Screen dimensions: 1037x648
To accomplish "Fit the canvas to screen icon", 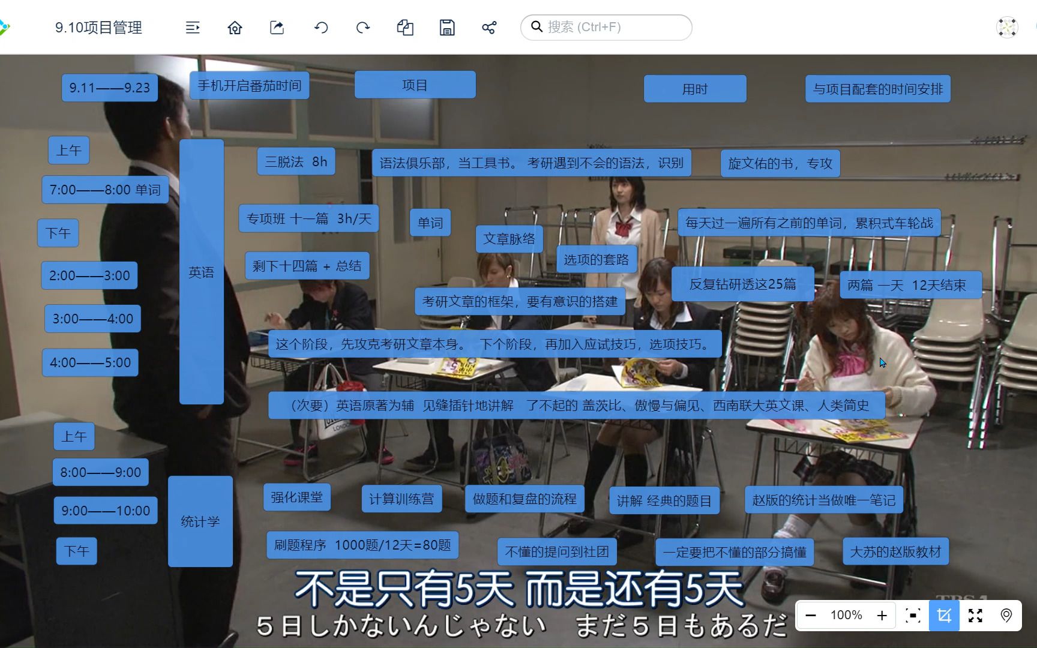I will click(913, 615).
